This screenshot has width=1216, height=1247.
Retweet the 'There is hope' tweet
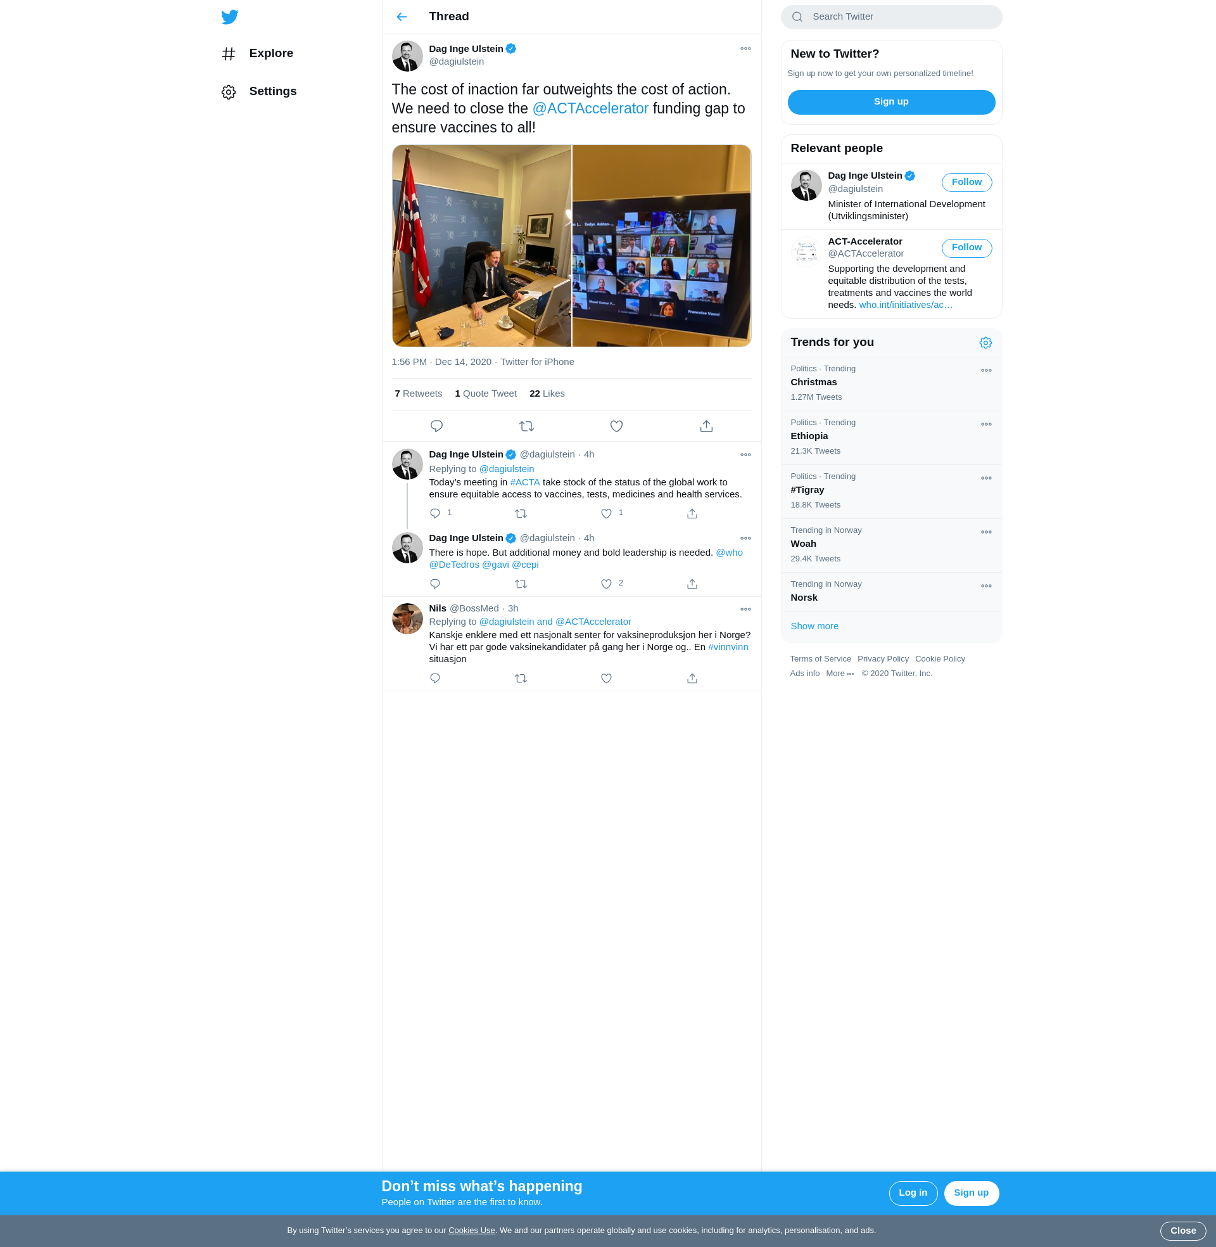pyautogui.click(x=521, y=584)
